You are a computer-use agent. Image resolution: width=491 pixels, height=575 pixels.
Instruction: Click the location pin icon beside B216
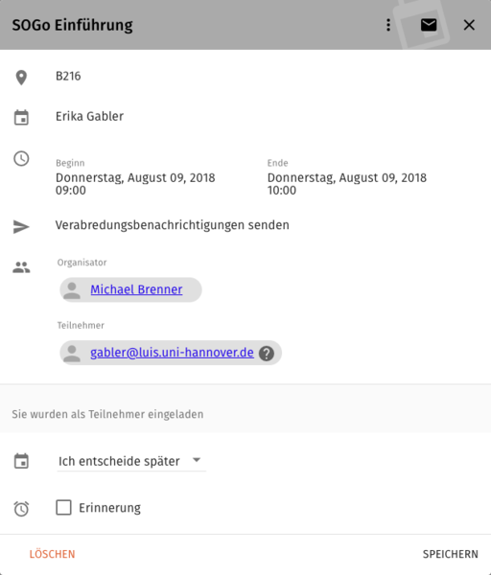[21, 78]
